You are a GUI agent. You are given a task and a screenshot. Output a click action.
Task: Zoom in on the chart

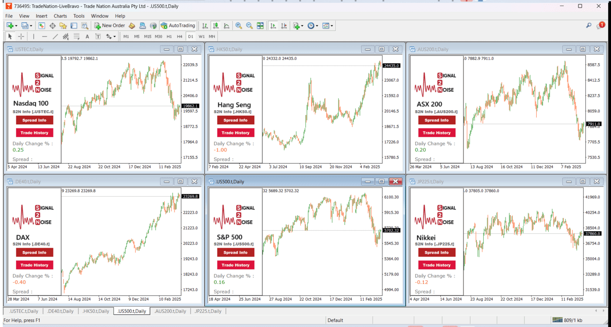click(238, 25)
